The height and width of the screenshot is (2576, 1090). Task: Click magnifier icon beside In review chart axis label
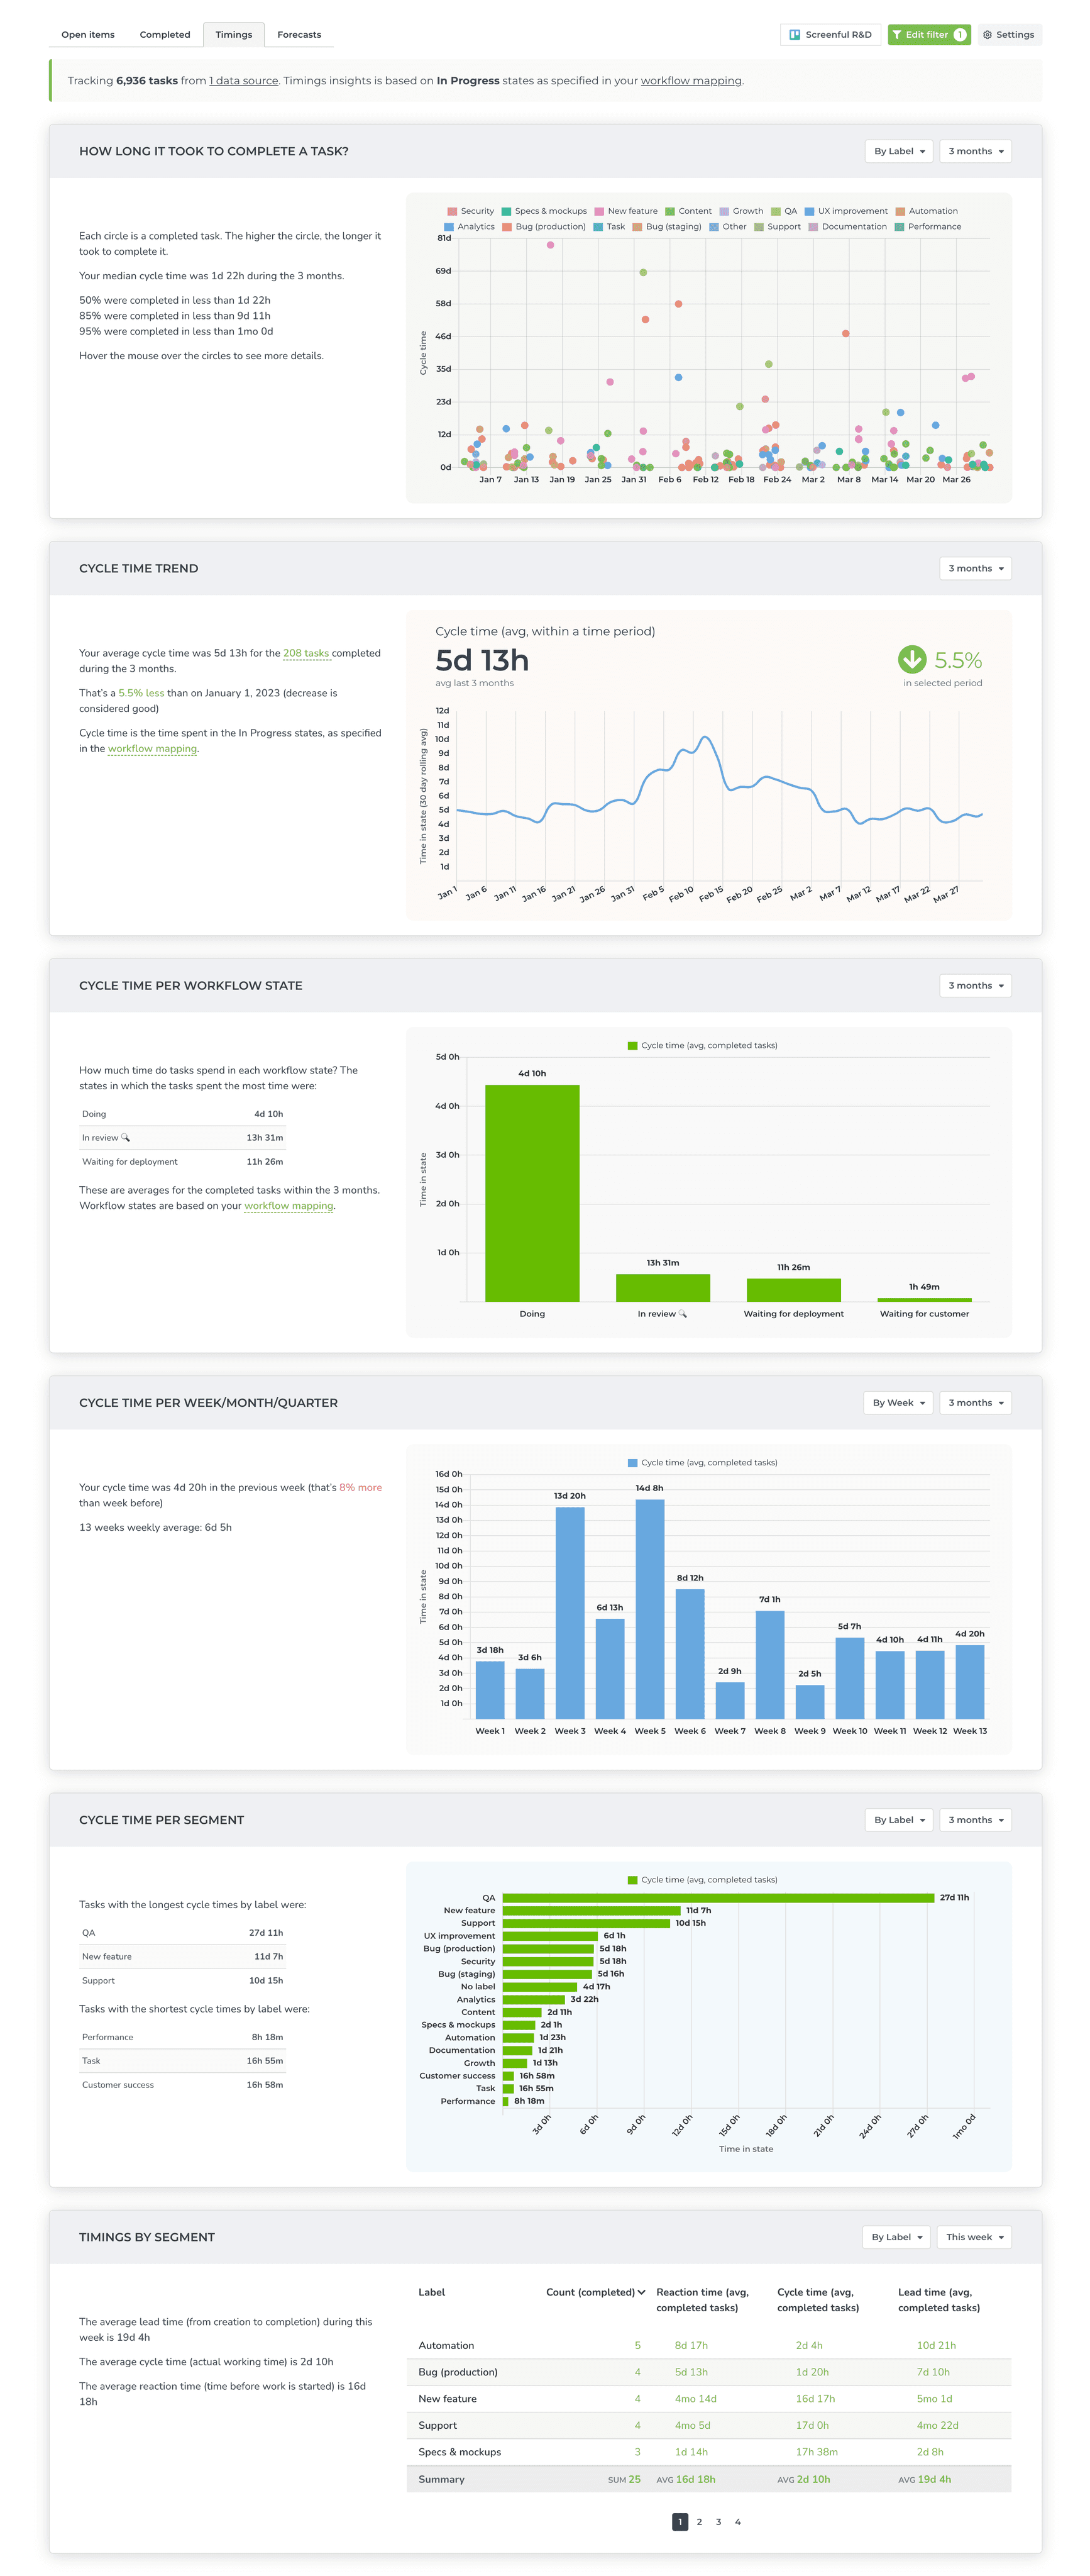(683, 1314)
